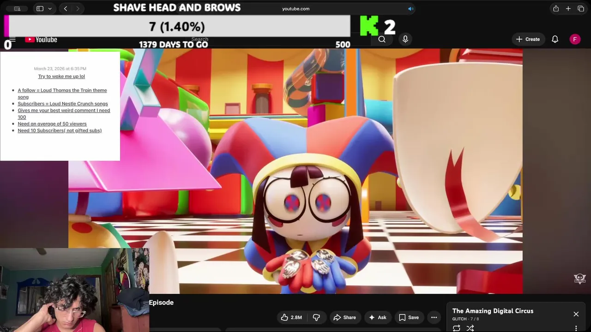Click the GLITCH watermark in the video
Viewport: 591px width, 332px height.
[579, 279]
